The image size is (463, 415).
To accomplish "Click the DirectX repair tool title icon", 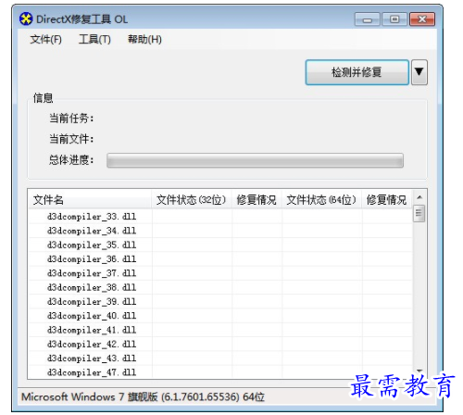I will click(26, 19).
